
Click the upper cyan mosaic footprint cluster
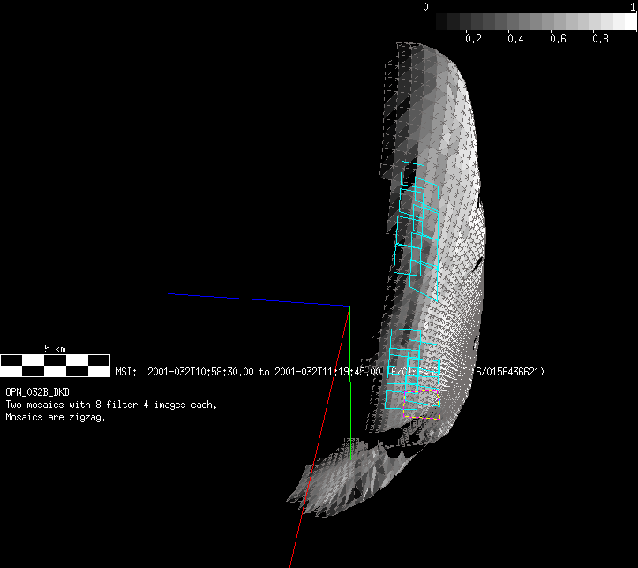(417, 225)
